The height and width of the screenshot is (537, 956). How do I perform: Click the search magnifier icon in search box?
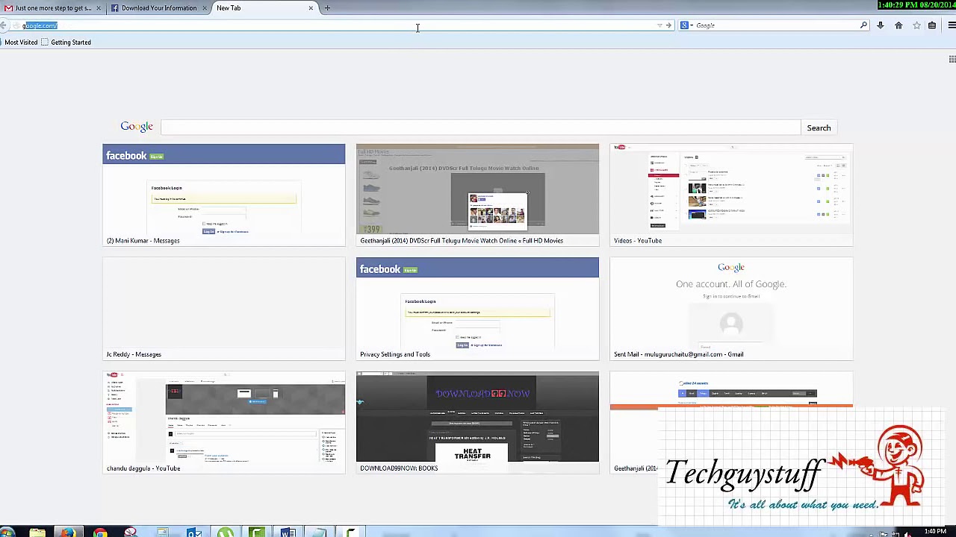[863, 25]
